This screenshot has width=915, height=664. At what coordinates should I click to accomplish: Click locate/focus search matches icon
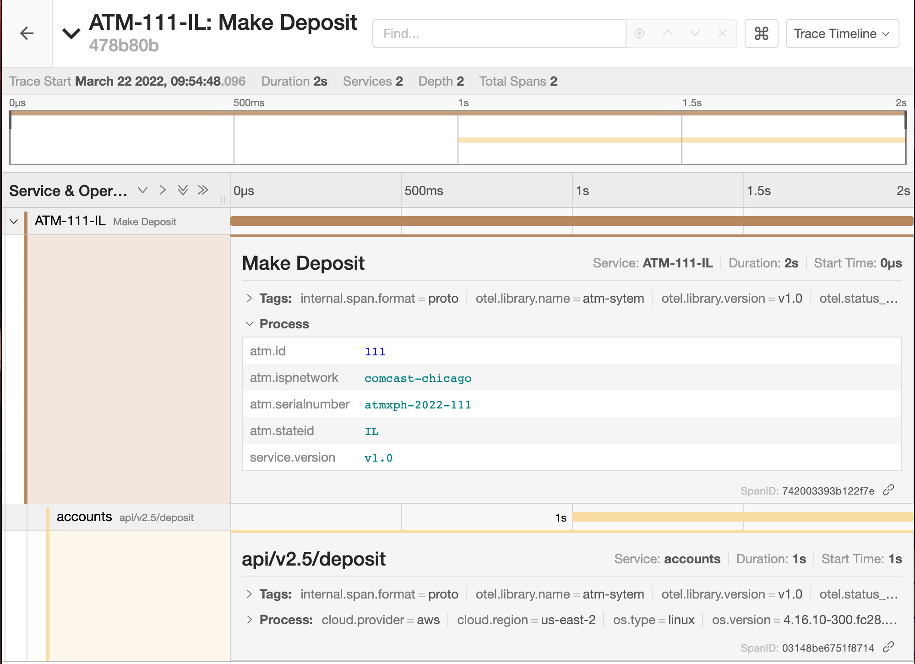pyautogui.click(x=639, y=33)
